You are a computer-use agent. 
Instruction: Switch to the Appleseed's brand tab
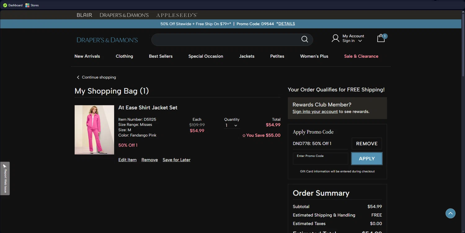(177, 15)
